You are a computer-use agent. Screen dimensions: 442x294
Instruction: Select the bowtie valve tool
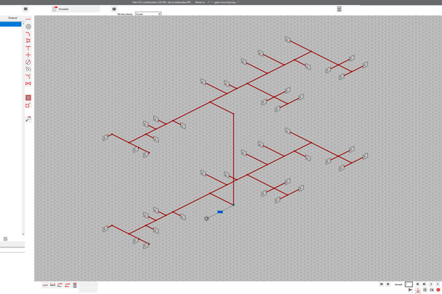28,84
